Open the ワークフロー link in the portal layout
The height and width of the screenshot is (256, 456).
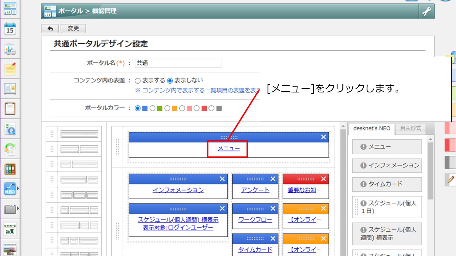255,220
